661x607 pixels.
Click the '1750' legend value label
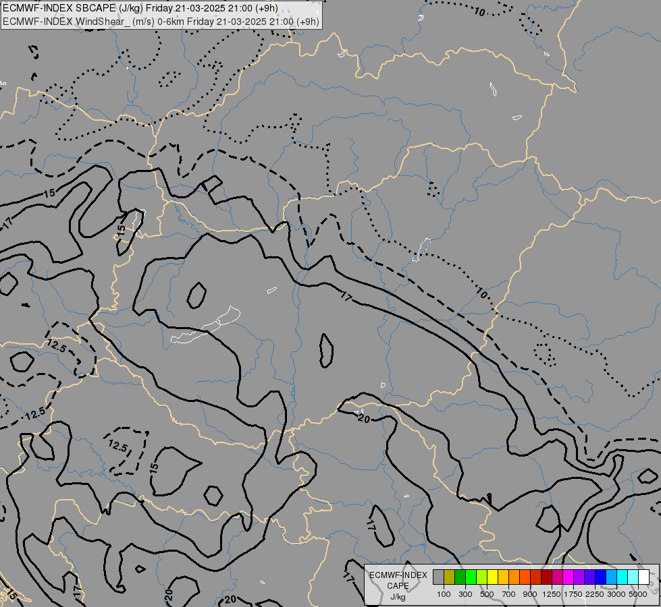[573, 594]
